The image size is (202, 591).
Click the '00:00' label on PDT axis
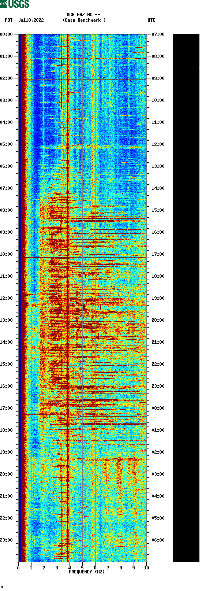[x=6, y=34]
